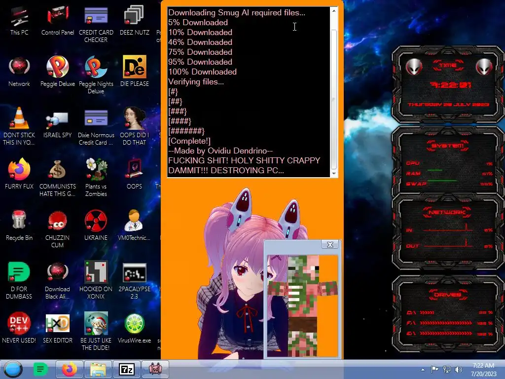Open the Action Center flag icon
This screenshot has height=379, width=505.
[435, 370]
